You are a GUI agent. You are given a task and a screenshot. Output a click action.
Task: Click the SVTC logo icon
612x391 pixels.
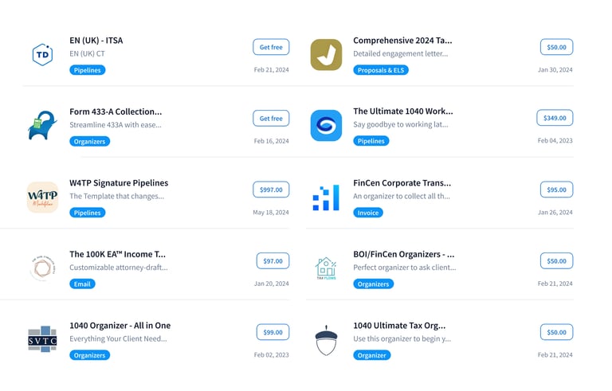click(42, 339)
